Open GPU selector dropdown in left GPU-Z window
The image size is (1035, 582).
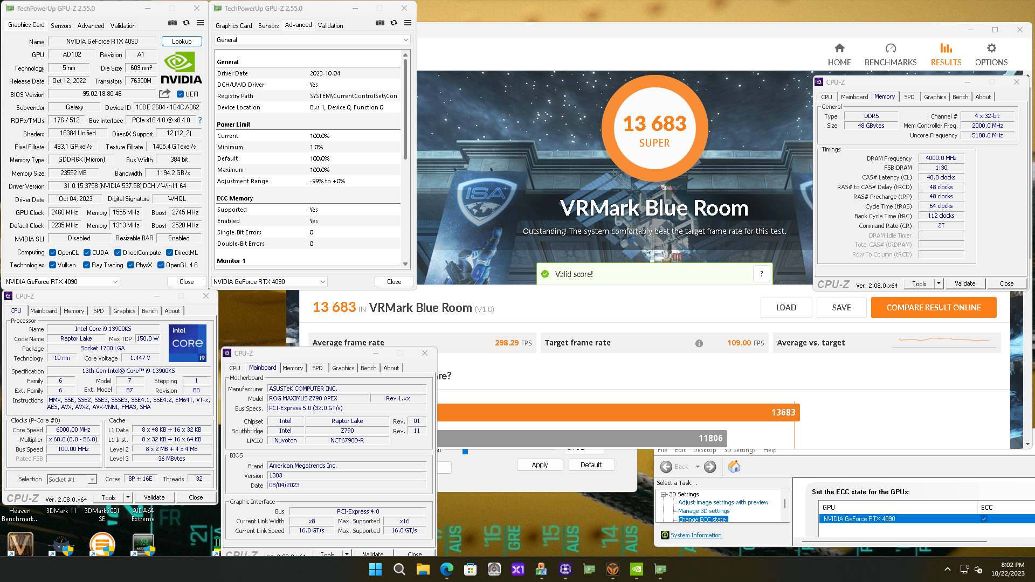61,282
